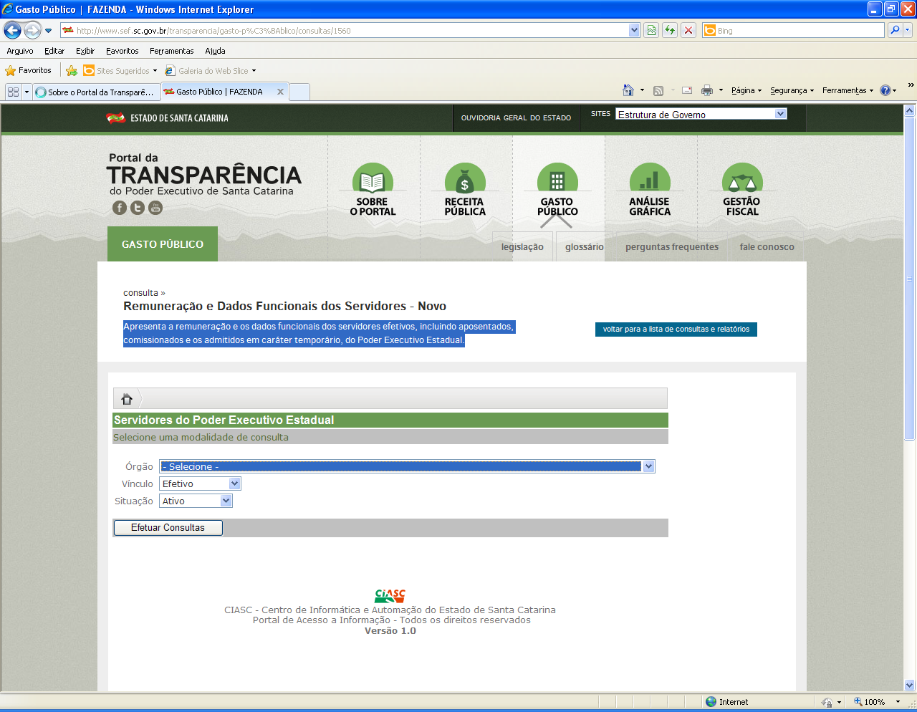
Task: Stop loading with the red X icon
Action: tap(688, 30)
